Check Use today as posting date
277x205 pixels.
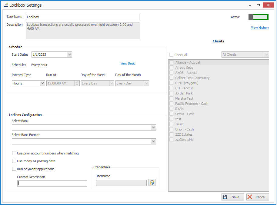point(14,161)
